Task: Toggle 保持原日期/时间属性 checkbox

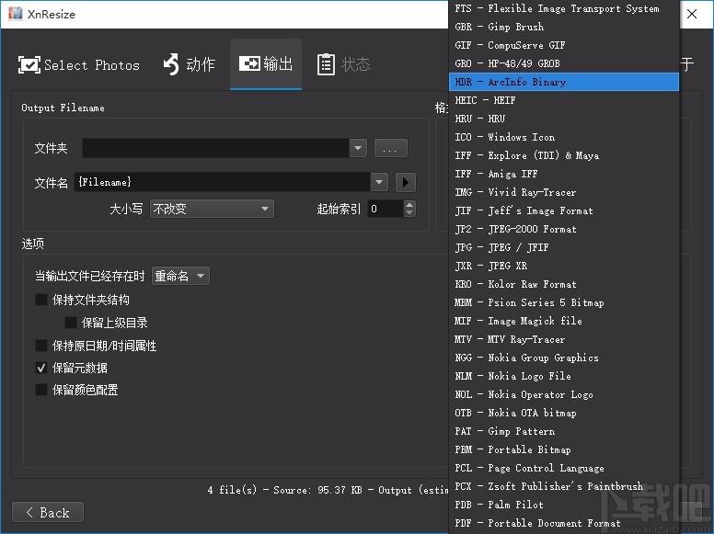Action: point(41,346)
